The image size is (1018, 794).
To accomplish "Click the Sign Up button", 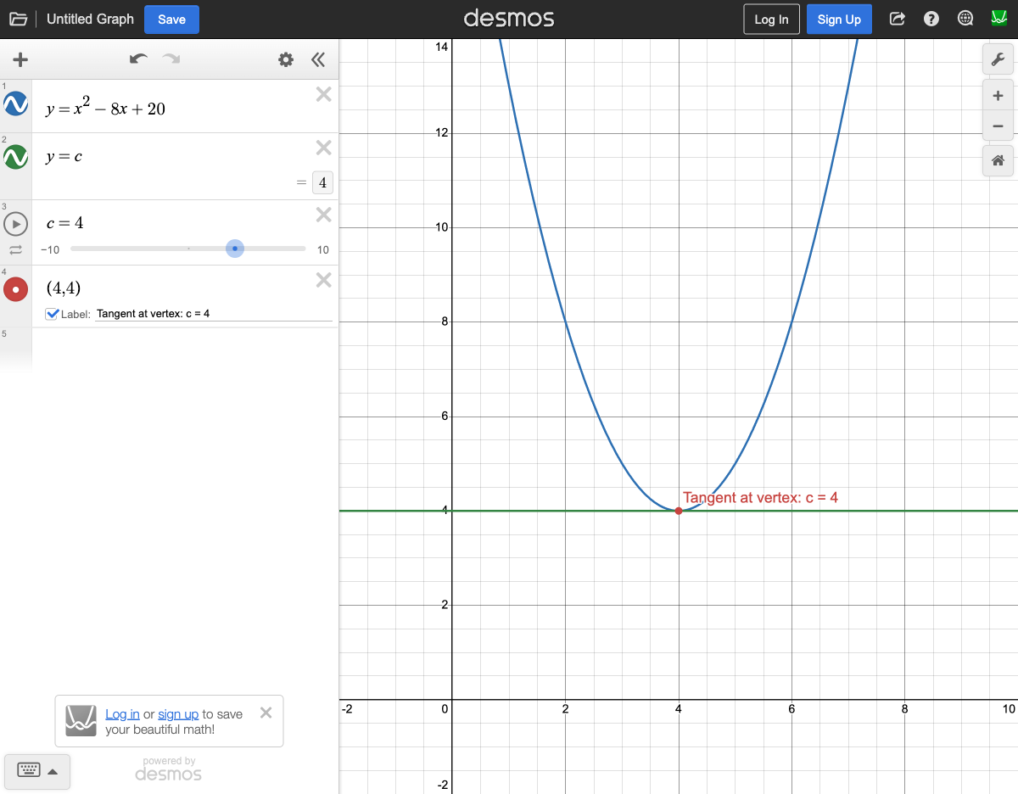I will click(x=839, y=20).
